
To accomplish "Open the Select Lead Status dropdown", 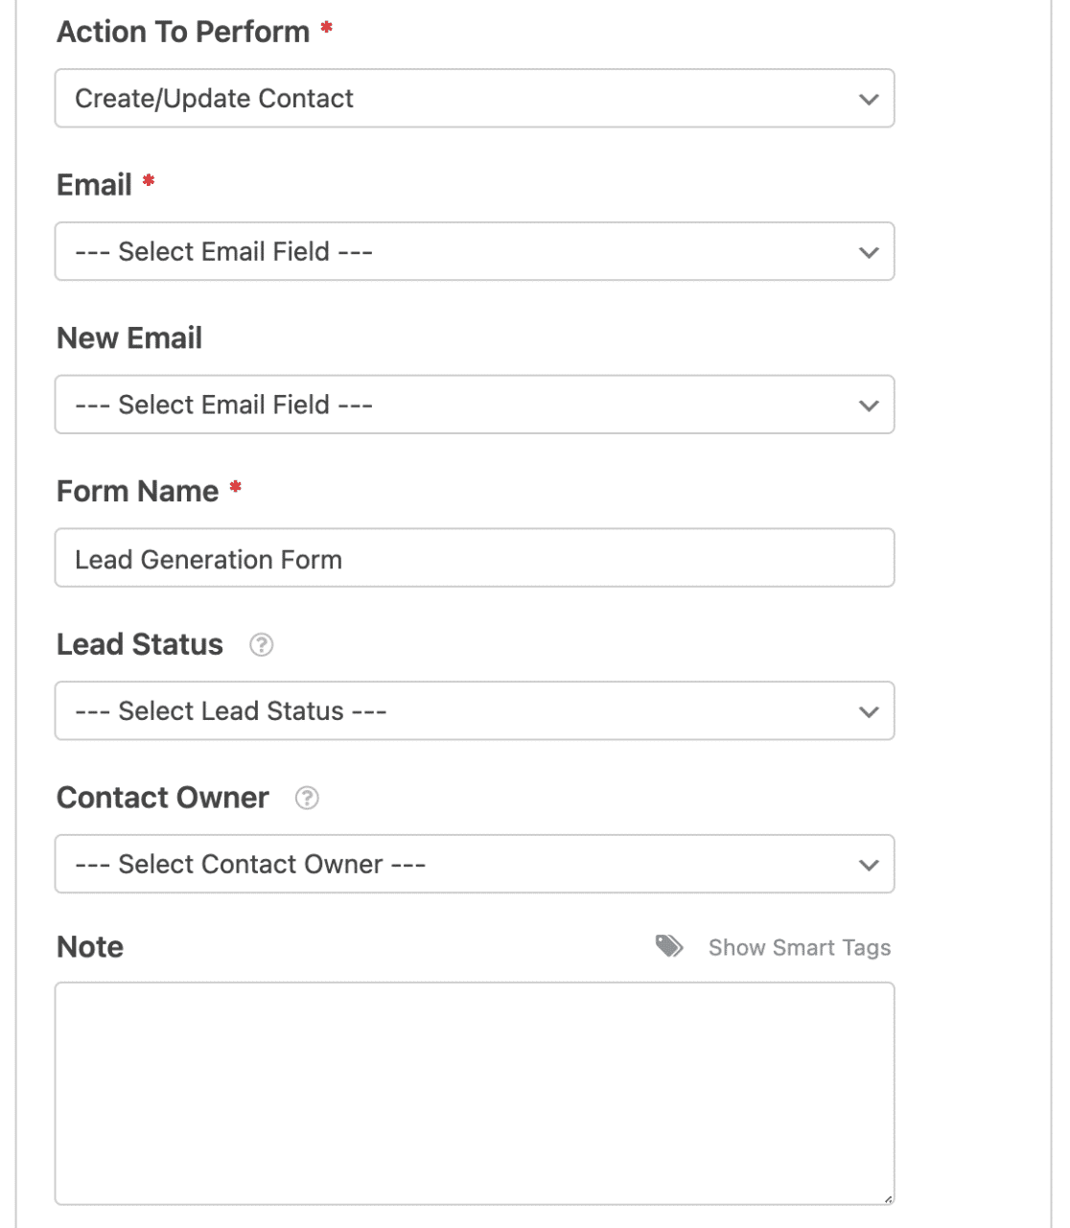I will tap(474, 711).
